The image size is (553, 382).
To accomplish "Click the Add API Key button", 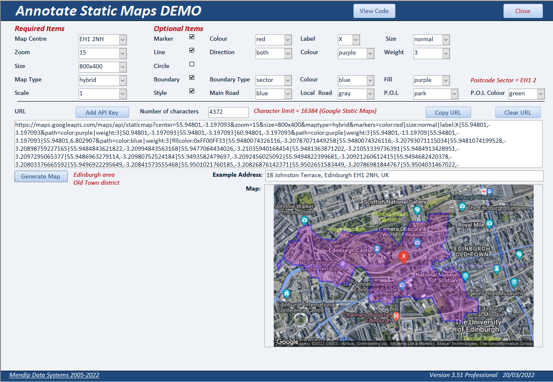I will 102,113.
